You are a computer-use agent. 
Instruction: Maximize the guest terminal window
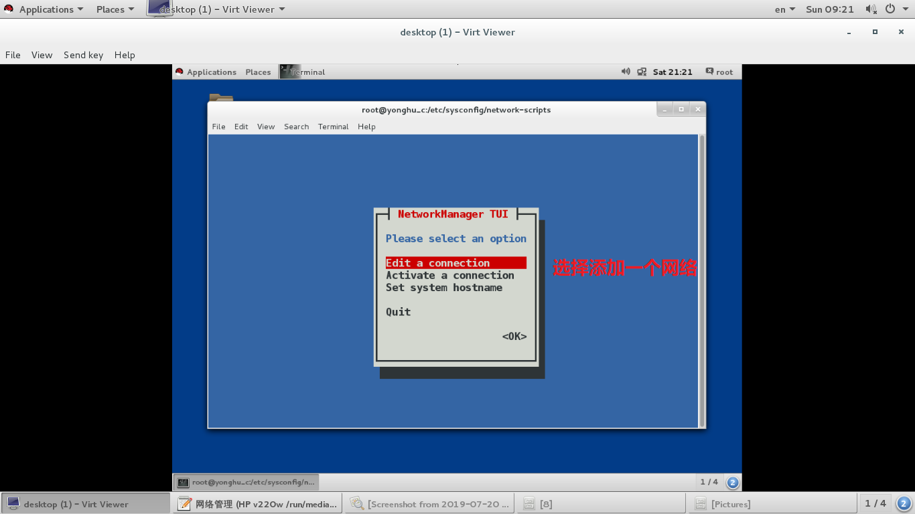[x=681, y=109]
